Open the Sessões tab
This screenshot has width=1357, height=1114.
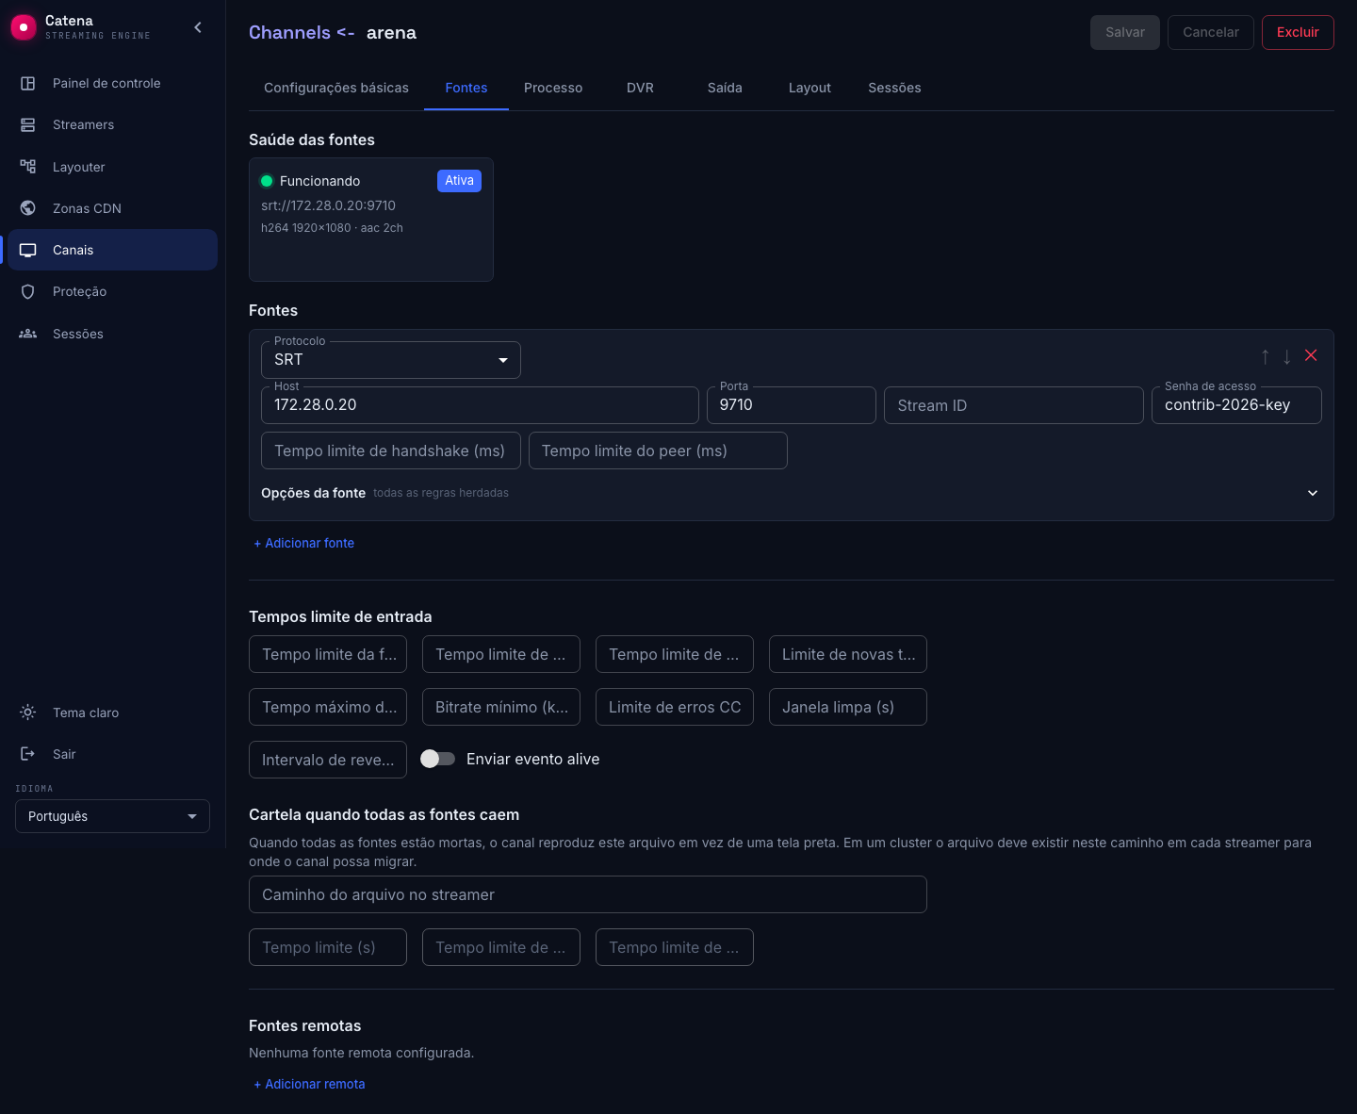click(x=894, y=88)
